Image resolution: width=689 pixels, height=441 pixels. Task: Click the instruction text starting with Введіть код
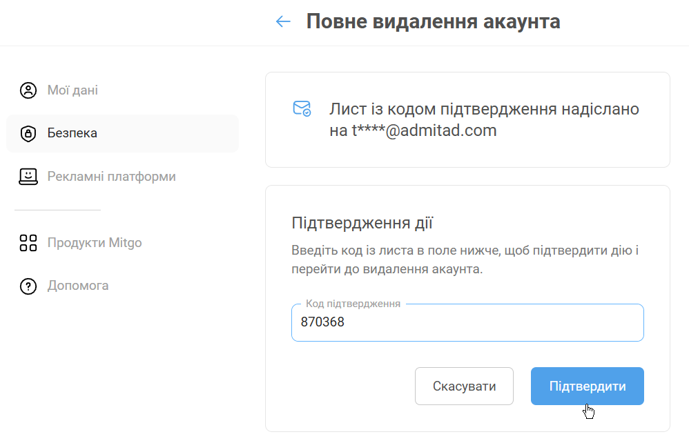pos(465,259)
